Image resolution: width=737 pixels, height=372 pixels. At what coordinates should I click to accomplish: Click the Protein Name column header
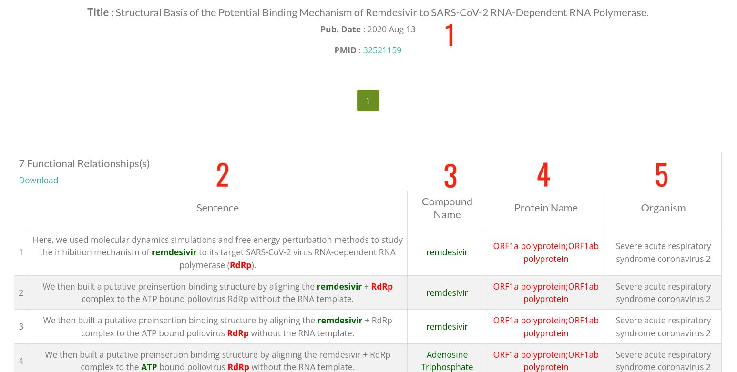tap(546, 208)
